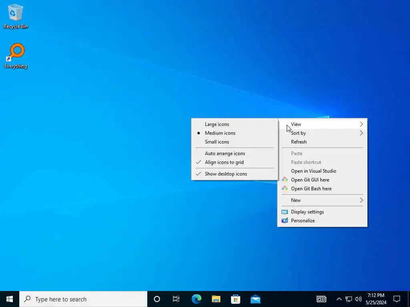Open Task View from the taskbar
410x307 pixels.
pos(176,299)
